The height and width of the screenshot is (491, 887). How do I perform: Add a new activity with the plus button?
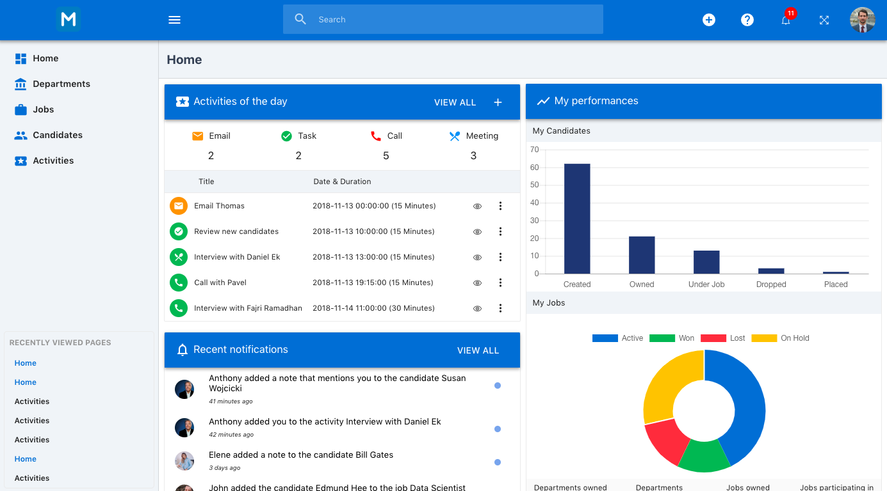pos(498,102)
